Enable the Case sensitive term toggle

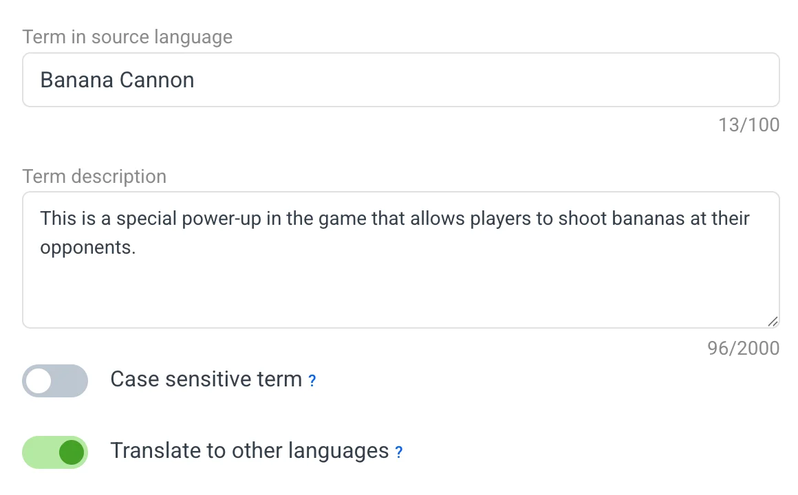click(55, 381)
